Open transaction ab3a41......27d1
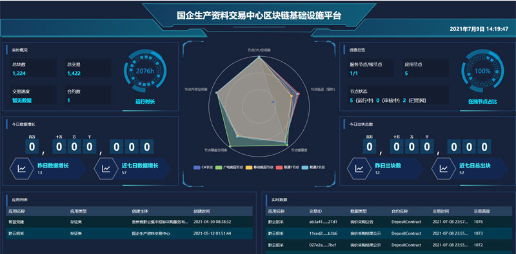 coord(323,222)
